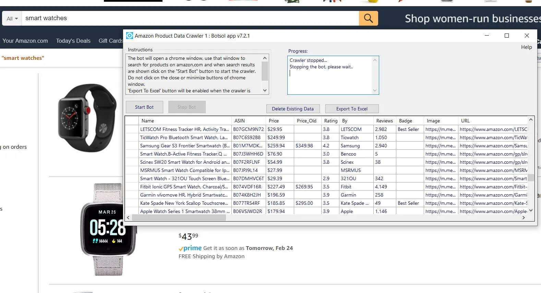Select the LETSCOM Fitness Tracker name cell

pos(185,129)
